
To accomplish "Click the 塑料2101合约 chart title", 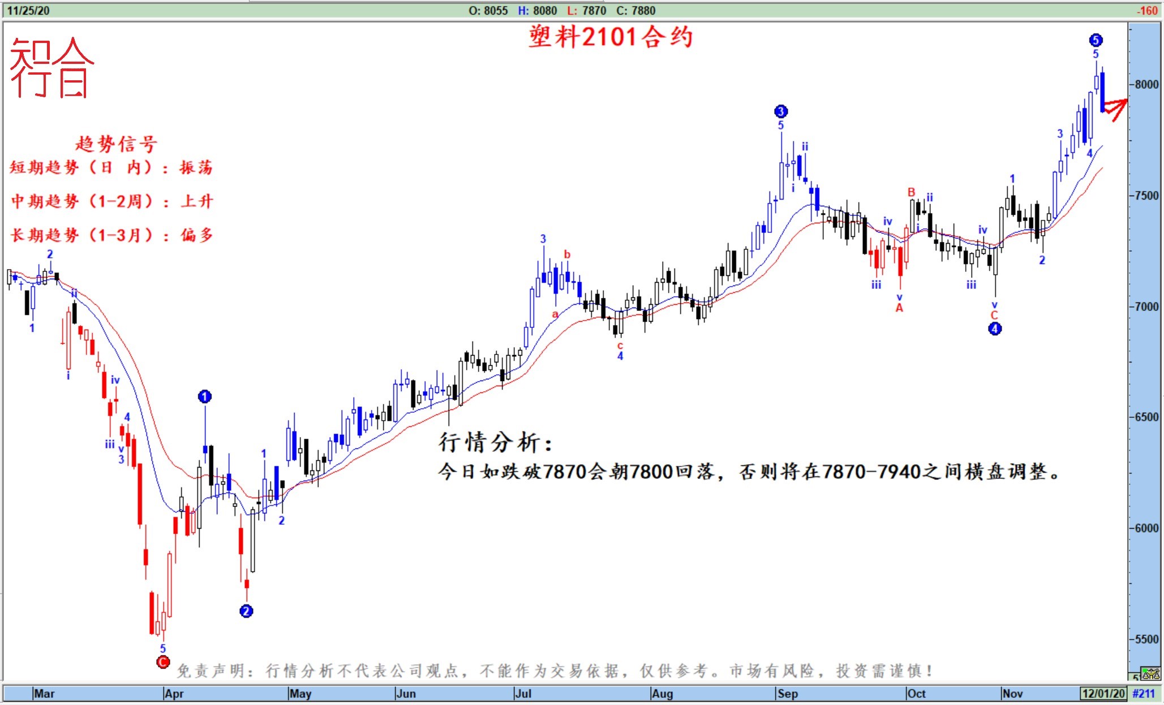I will [x=611, y=37].
